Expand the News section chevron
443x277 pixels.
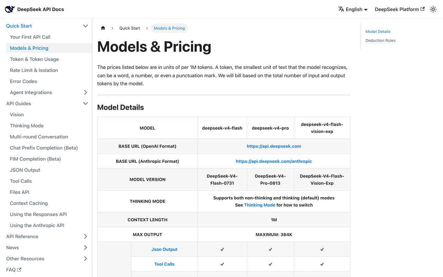click(x=85, y=248)
